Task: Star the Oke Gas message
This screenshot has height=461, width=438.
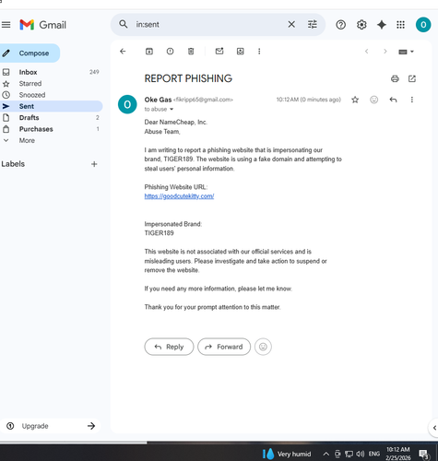Action: coord(355,100)
